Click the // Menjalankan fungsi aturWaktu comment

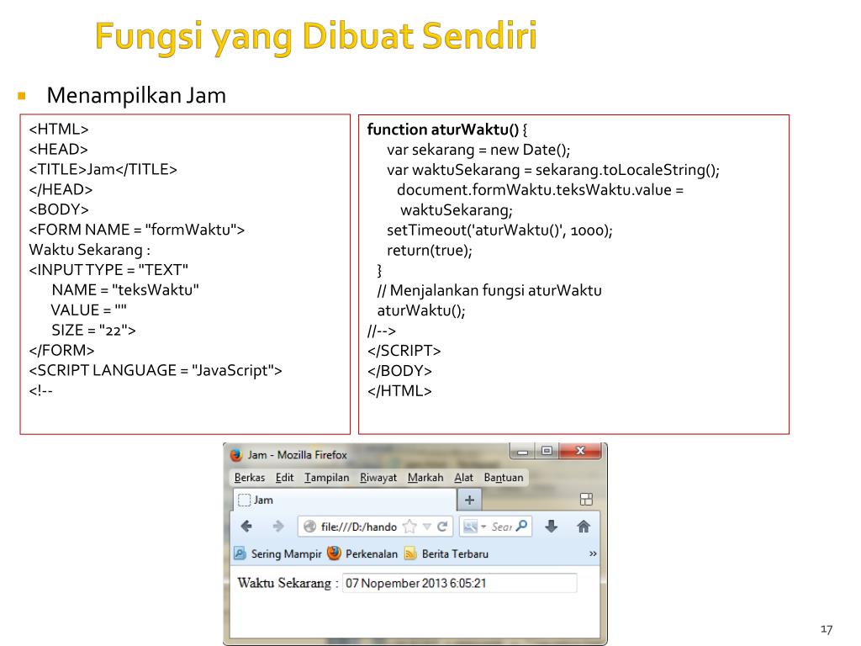[489, 290]
